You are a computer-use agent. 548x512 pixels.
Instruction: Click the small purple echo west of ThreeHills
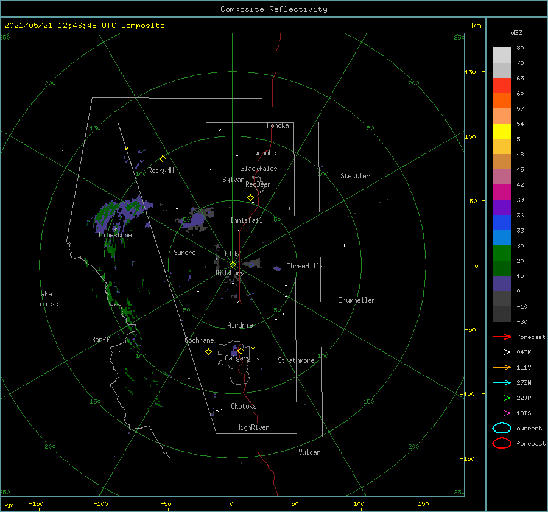pos(278,268)
